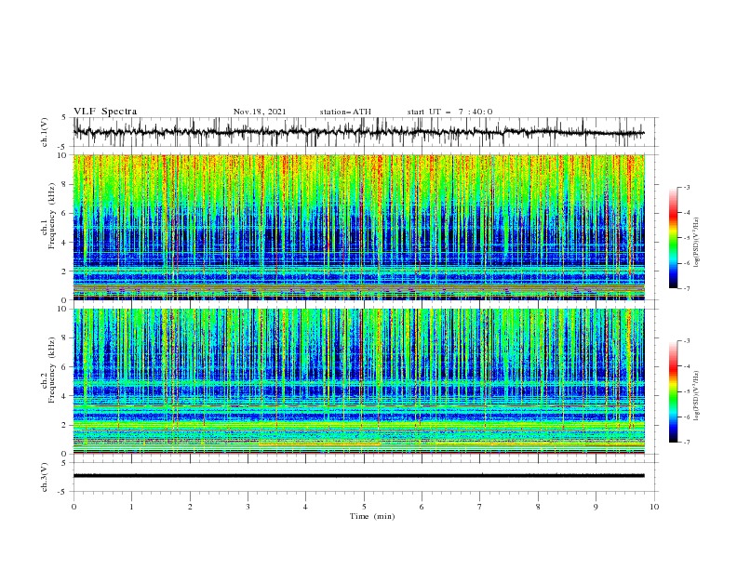737x569 pixels.
Task: Click the "-5" tick on ch.1(V) waveform axis
Action: 63,147
